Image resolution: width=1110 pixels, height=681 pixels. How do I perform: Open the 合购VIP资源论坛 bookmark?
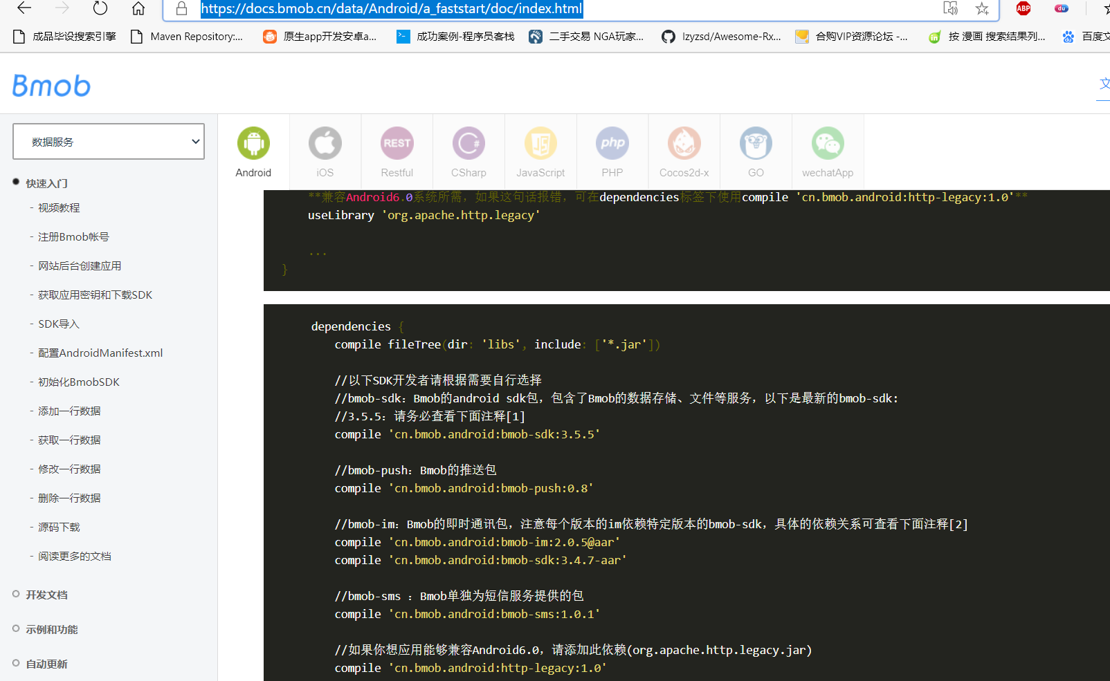(x=852, y=37)
